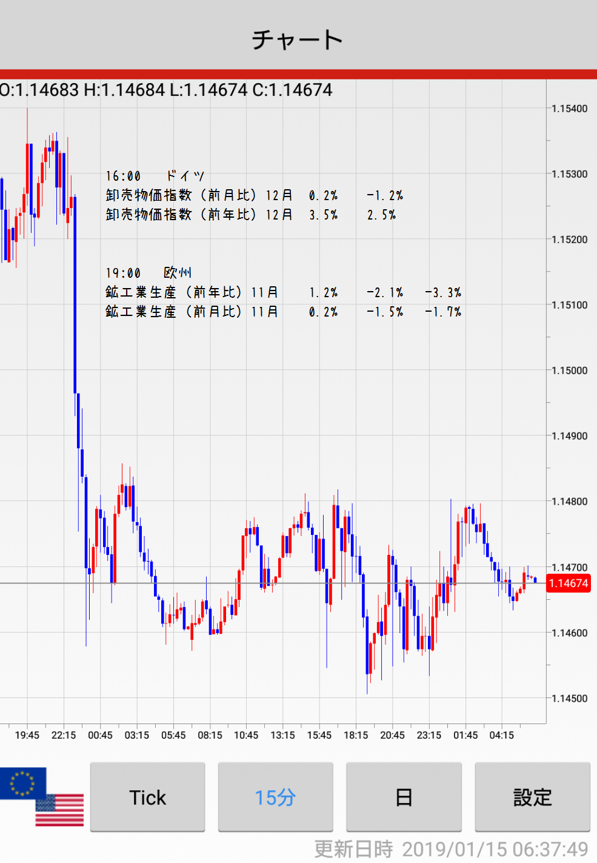The height and width of the screenshot is (863, 597).
Task: Select the 19:45 time axis label
Action: [27, 735]
